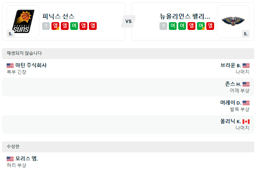Open the Suns' gray question-mark form badge
The image size is (257, 171).
46,26
